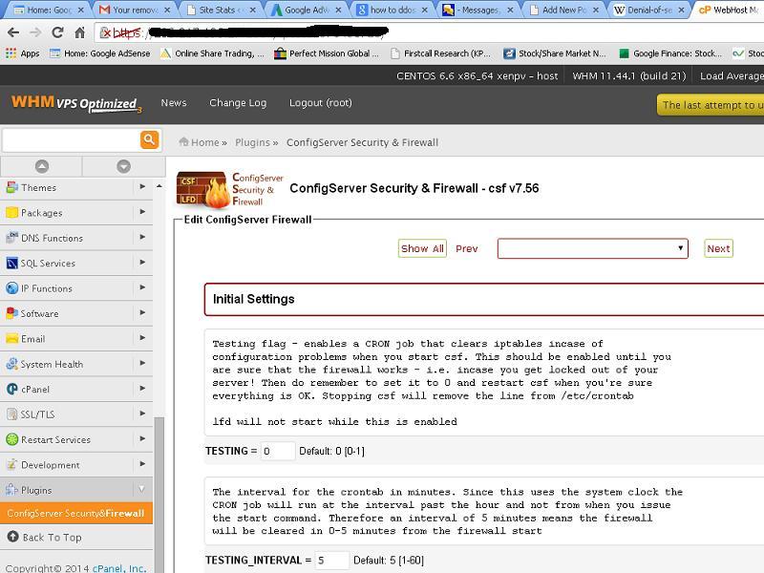Image resolution: width=764 pixels, height=573 pixels.
Task: Open the cPanel, Inc. copyright link
Action: (x=118, y=568)
